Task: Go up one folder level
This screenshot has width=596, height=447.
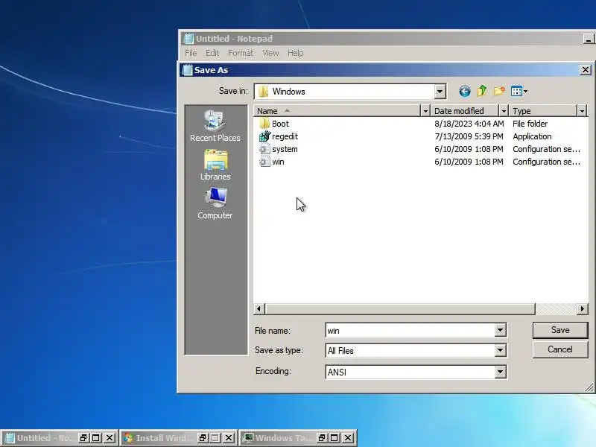Action: click(x=482, y=91)
